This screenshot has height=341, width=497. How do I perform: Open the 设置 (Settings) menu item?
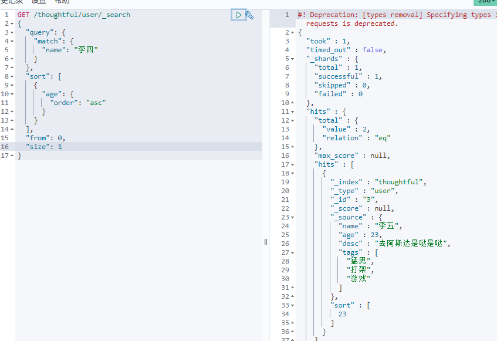pyautogui.click(x=39, y=2)
